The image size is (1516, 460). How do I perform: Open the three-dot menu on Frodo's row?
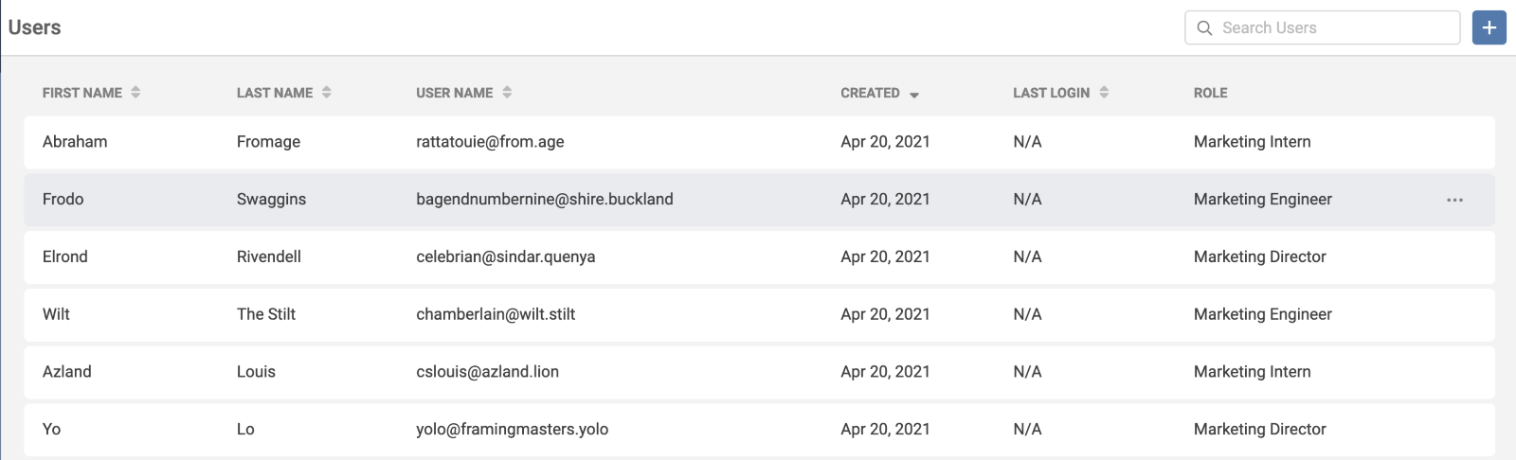coord(1454,200)
